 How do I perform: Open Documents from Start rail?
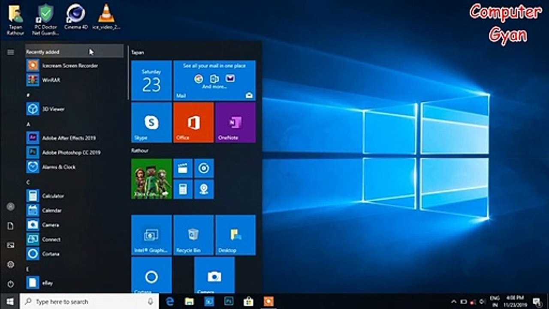(11, 226)
